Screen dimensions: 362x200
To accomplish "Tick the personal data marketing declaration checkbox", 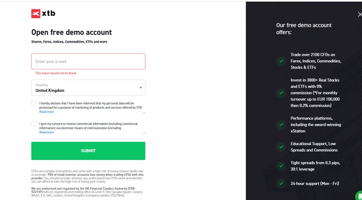I will tap(34, 103).
